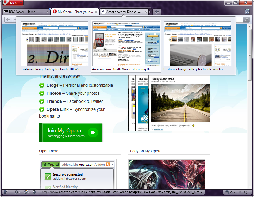254x197 pixels.
Task: Click the green Trusted security badge
Action: click(x=51, y=165)
